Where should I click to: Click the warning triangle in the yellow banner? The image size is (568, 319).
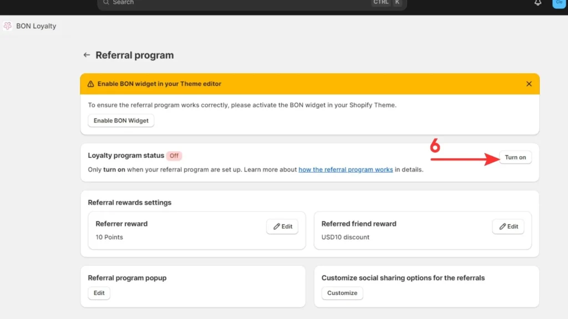pyautogui.click(x=90, y=84)
